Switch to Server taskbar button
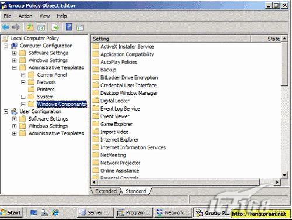Viewport: 292px width, 220px height. [x=96, y=212]
